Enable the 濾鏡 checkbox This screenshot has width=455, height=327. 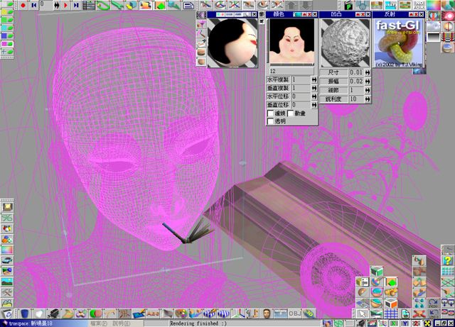coord(270,113)
